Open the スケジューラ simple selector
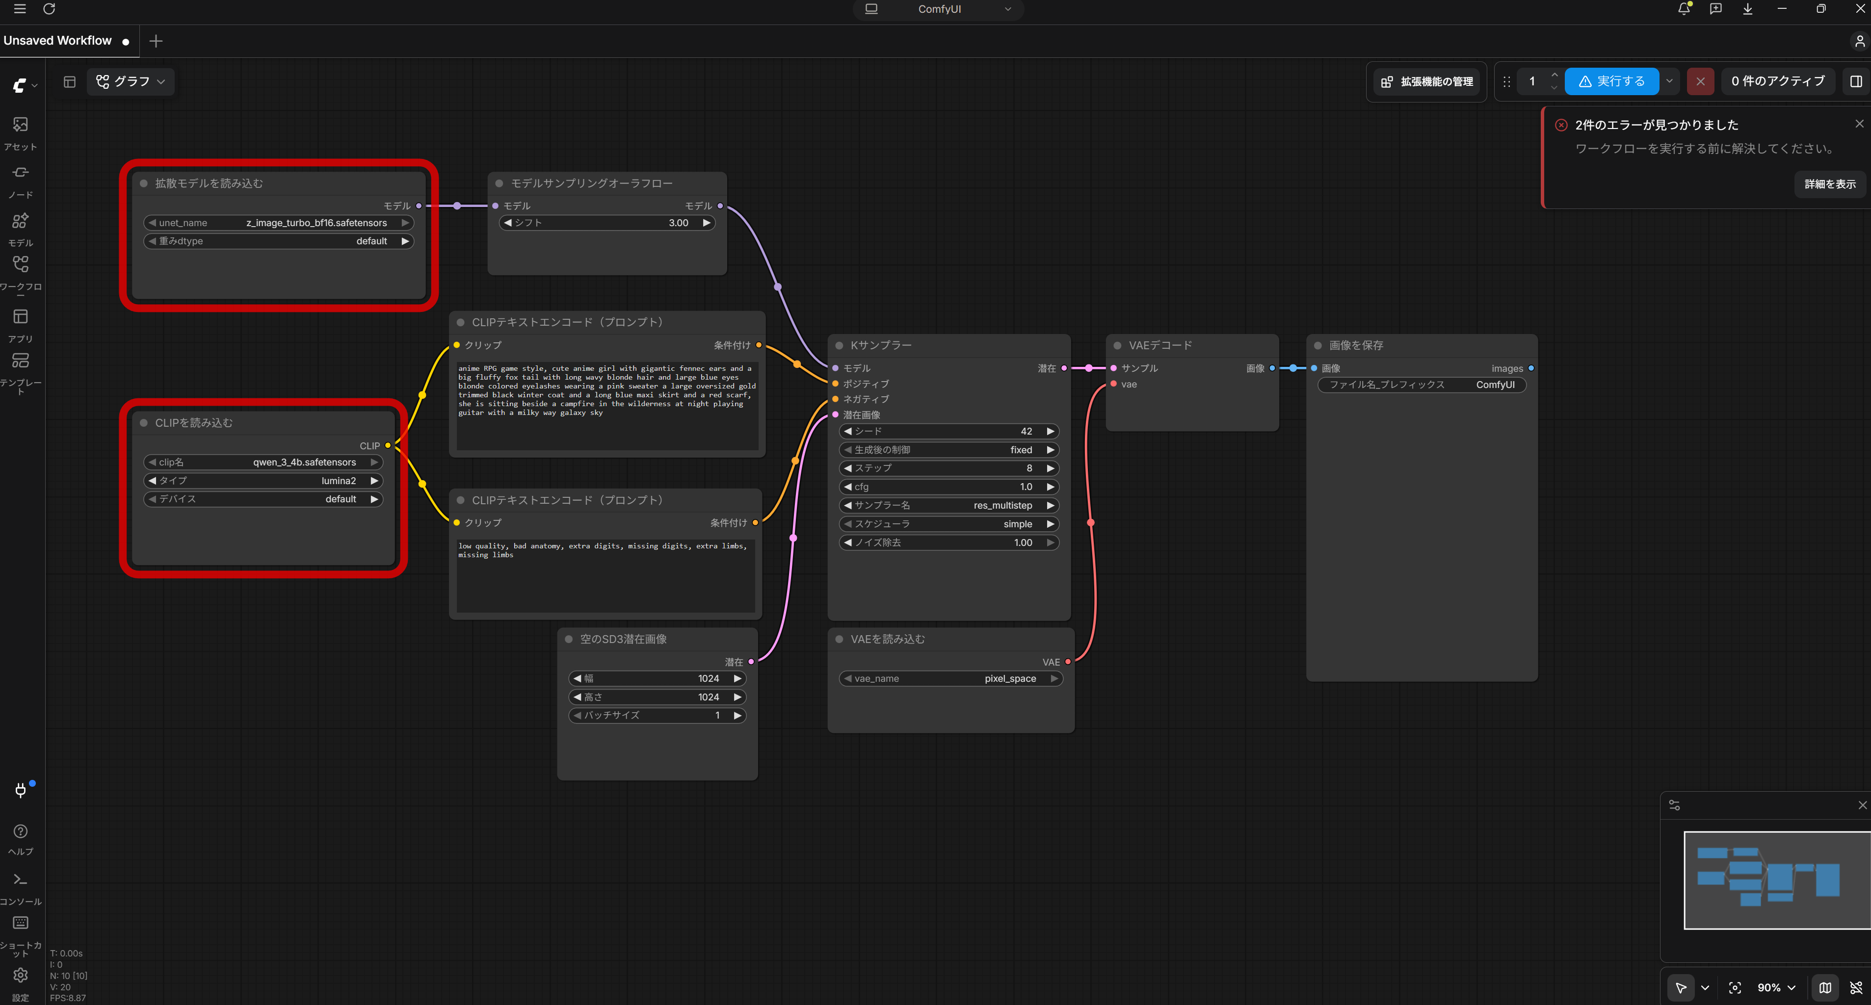The width and height of the screenshot is (1871, 1005). (949, 524)
